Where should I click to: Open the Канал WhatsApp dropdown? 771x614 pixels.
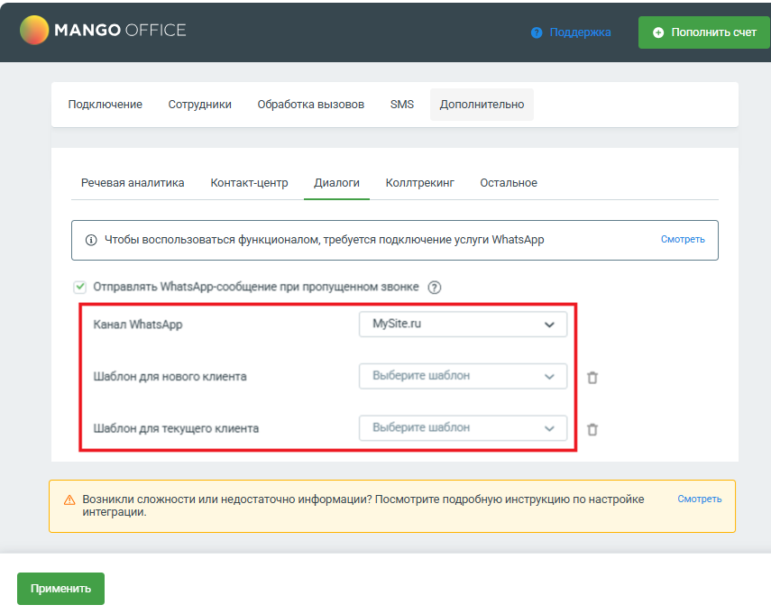pyautogui.click(x=463, y=324)
